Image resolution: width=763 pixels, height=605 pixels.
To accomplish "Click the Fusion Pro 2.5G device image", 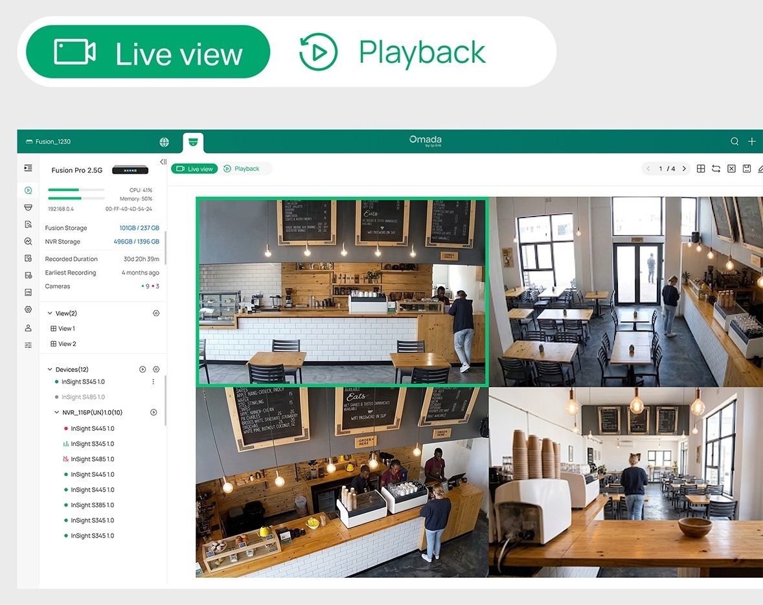I will pos(130,170).
